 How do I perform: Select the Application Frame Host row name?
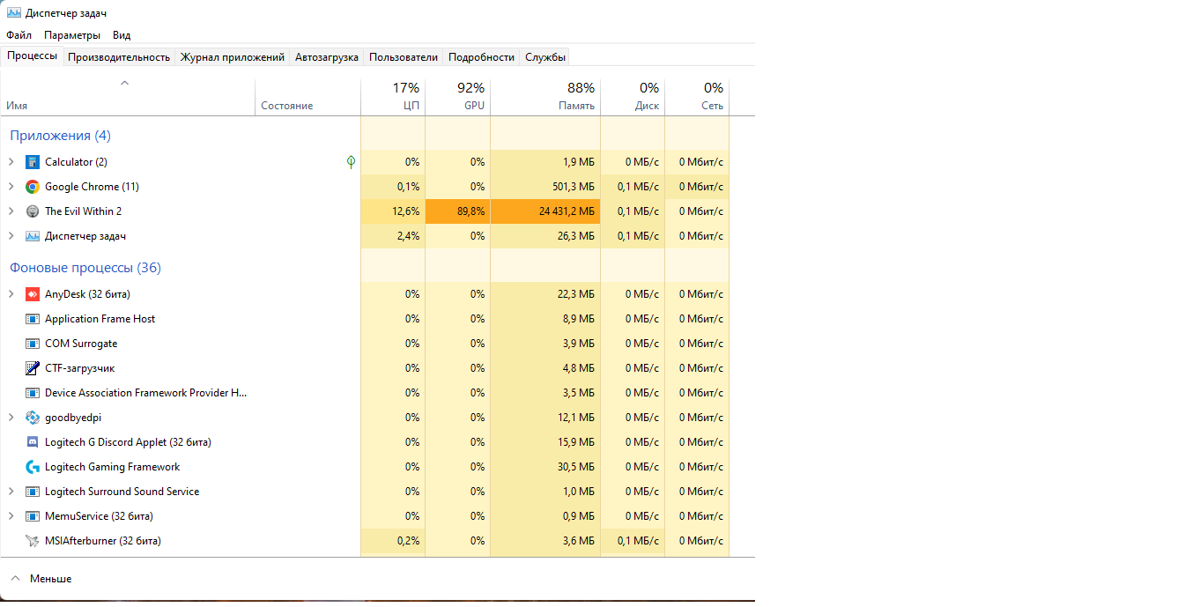point(100,319)
